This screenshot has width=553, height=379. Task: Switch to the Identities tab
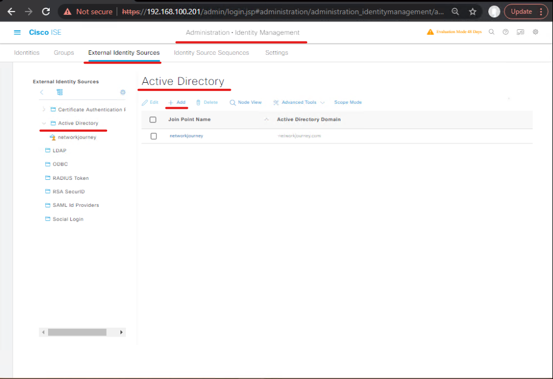click(27, 52)
